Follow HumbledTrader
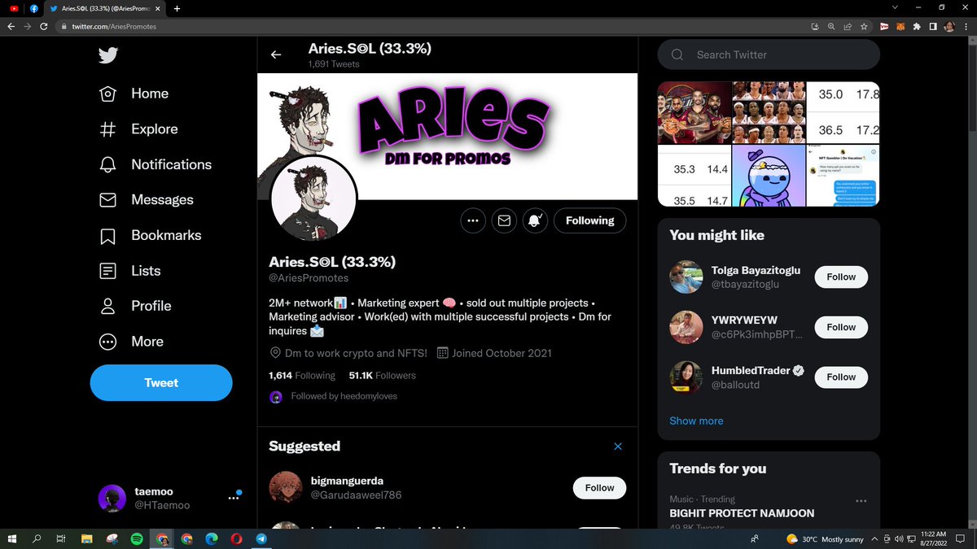This screenshot has height=549, width=977. point(841,377)
